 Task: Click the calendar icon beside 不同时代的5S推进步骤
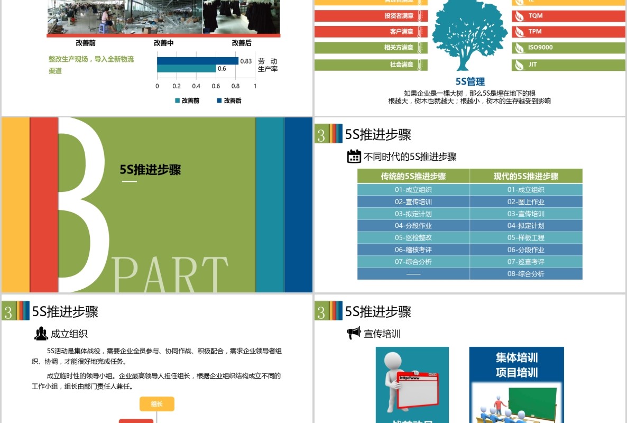354,157
